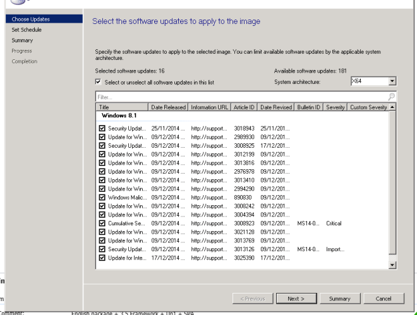Click the Next button
417x315 pixels.
tap(296, 299)
